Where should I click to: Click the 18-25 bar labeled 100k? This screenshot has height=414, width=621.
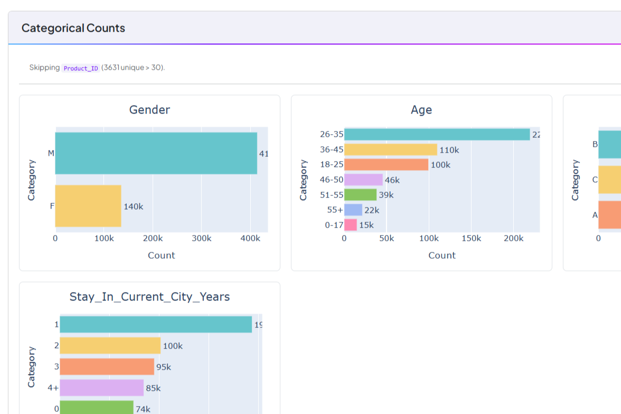pyautogui.click(x=386, y=164)
